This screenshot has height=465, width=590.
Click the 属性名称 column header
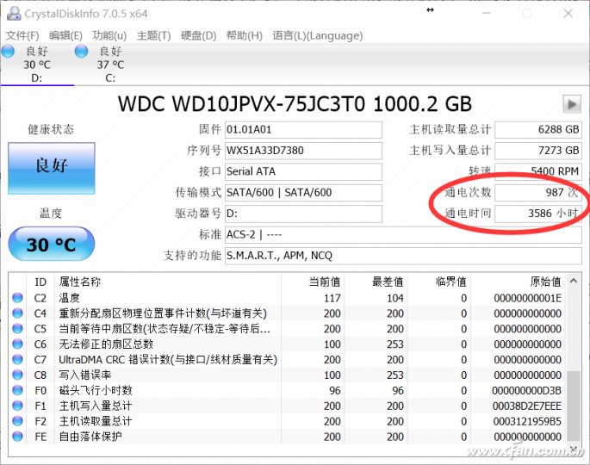pyautogui.click(x=168, y=282)
